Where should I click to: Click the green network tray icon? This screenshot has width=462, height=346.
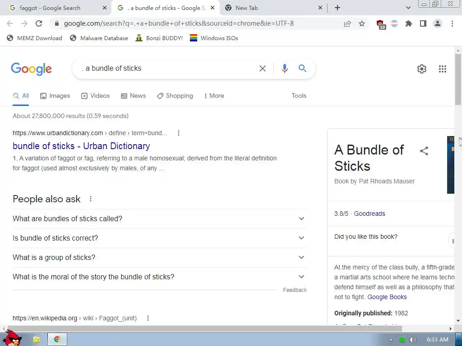click(402, 340)
